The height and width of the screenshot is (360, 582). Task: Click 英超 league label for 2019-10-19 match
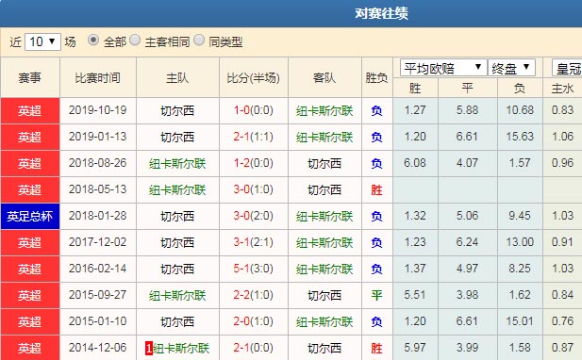click(30, 111)
